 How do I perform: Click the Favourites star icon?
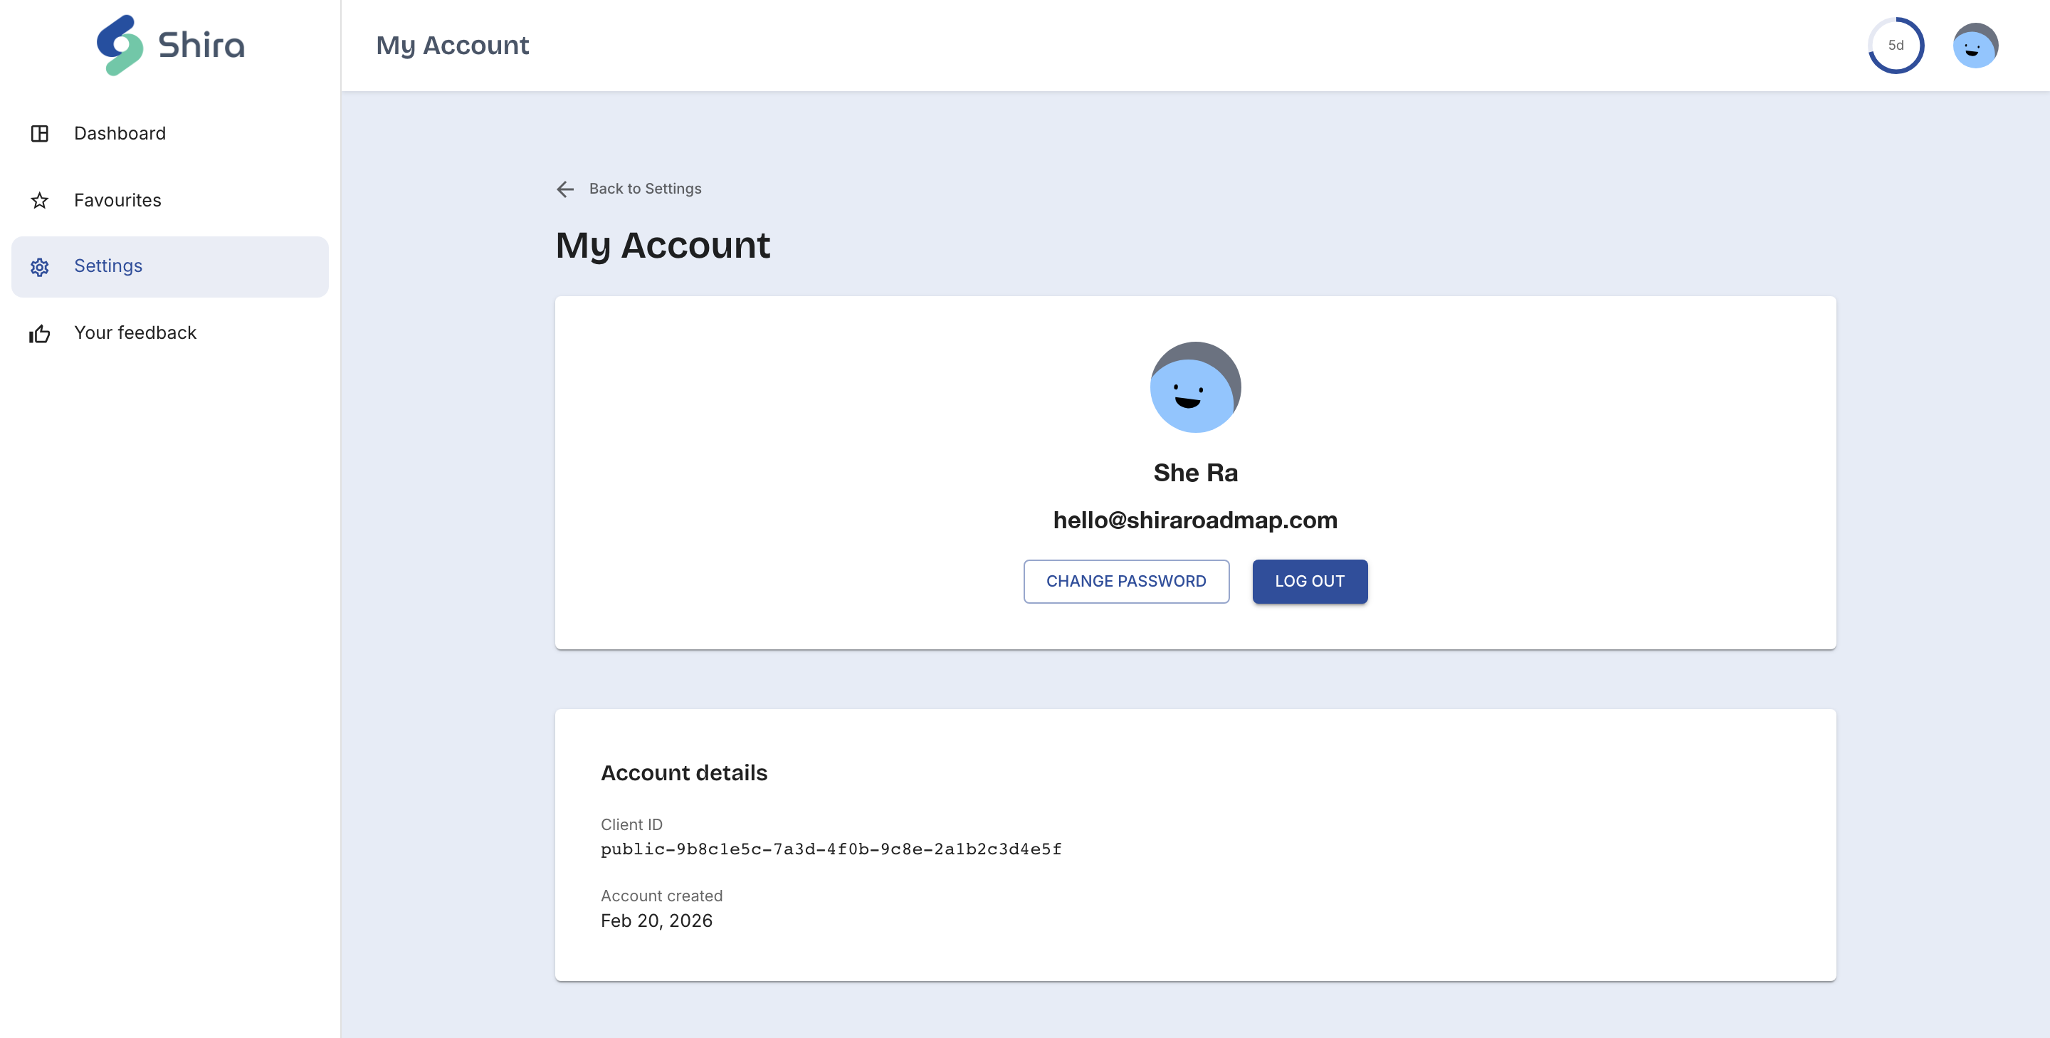click(x=40, y=201)
